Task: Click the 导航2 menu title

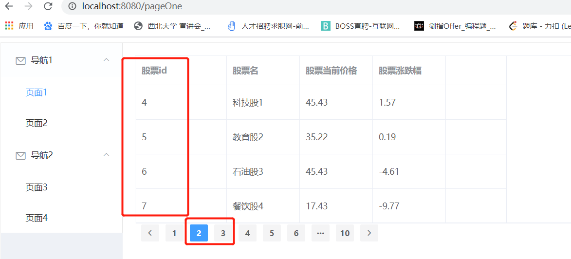Action: (x=42, y=155)
